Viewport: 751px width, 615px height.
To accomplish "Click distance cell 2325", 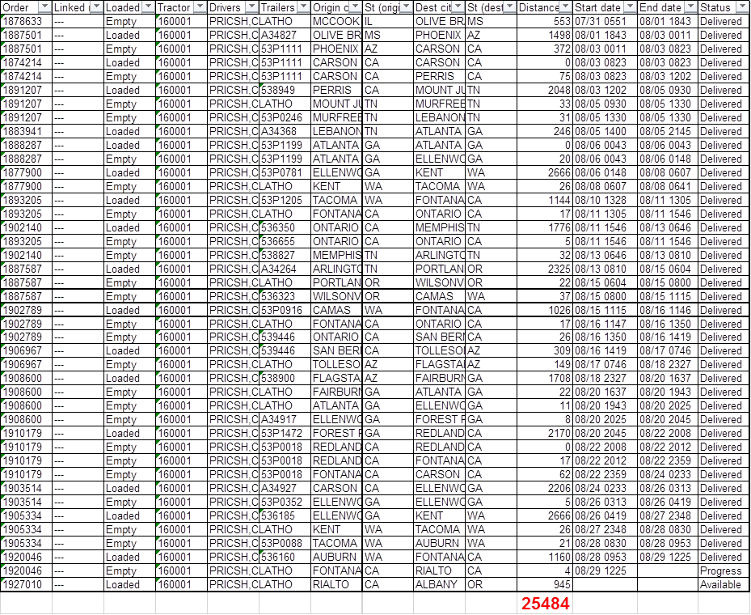I will [545, 269].
